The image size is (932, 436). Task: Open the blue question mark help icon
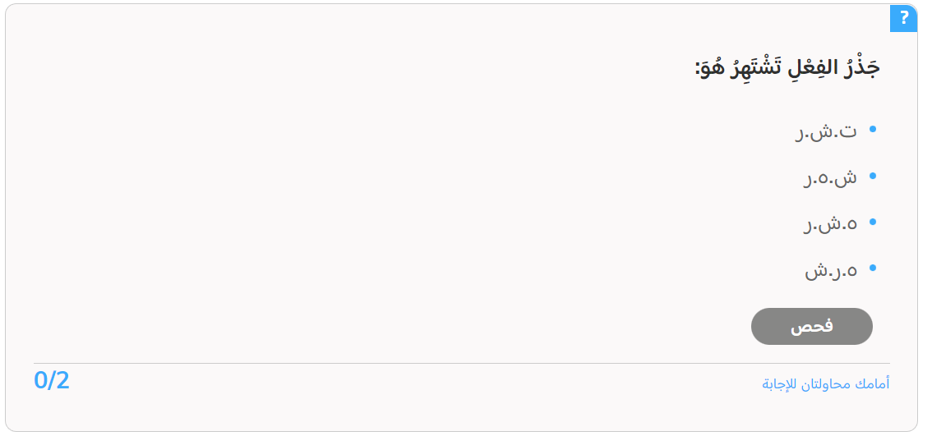tap(903, 18)
